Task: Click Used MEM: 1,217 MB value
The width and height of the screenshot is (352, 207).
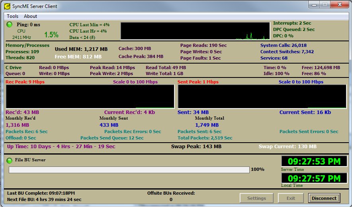Action: click(81, 49)
